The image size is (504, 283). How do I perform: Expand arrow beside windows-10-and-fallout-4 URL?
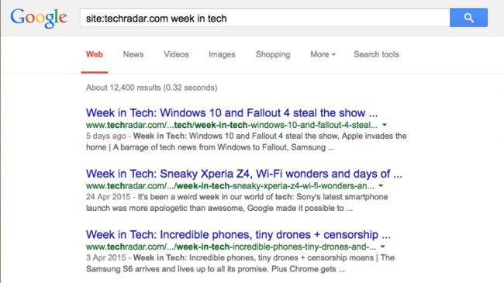point(385,125)
